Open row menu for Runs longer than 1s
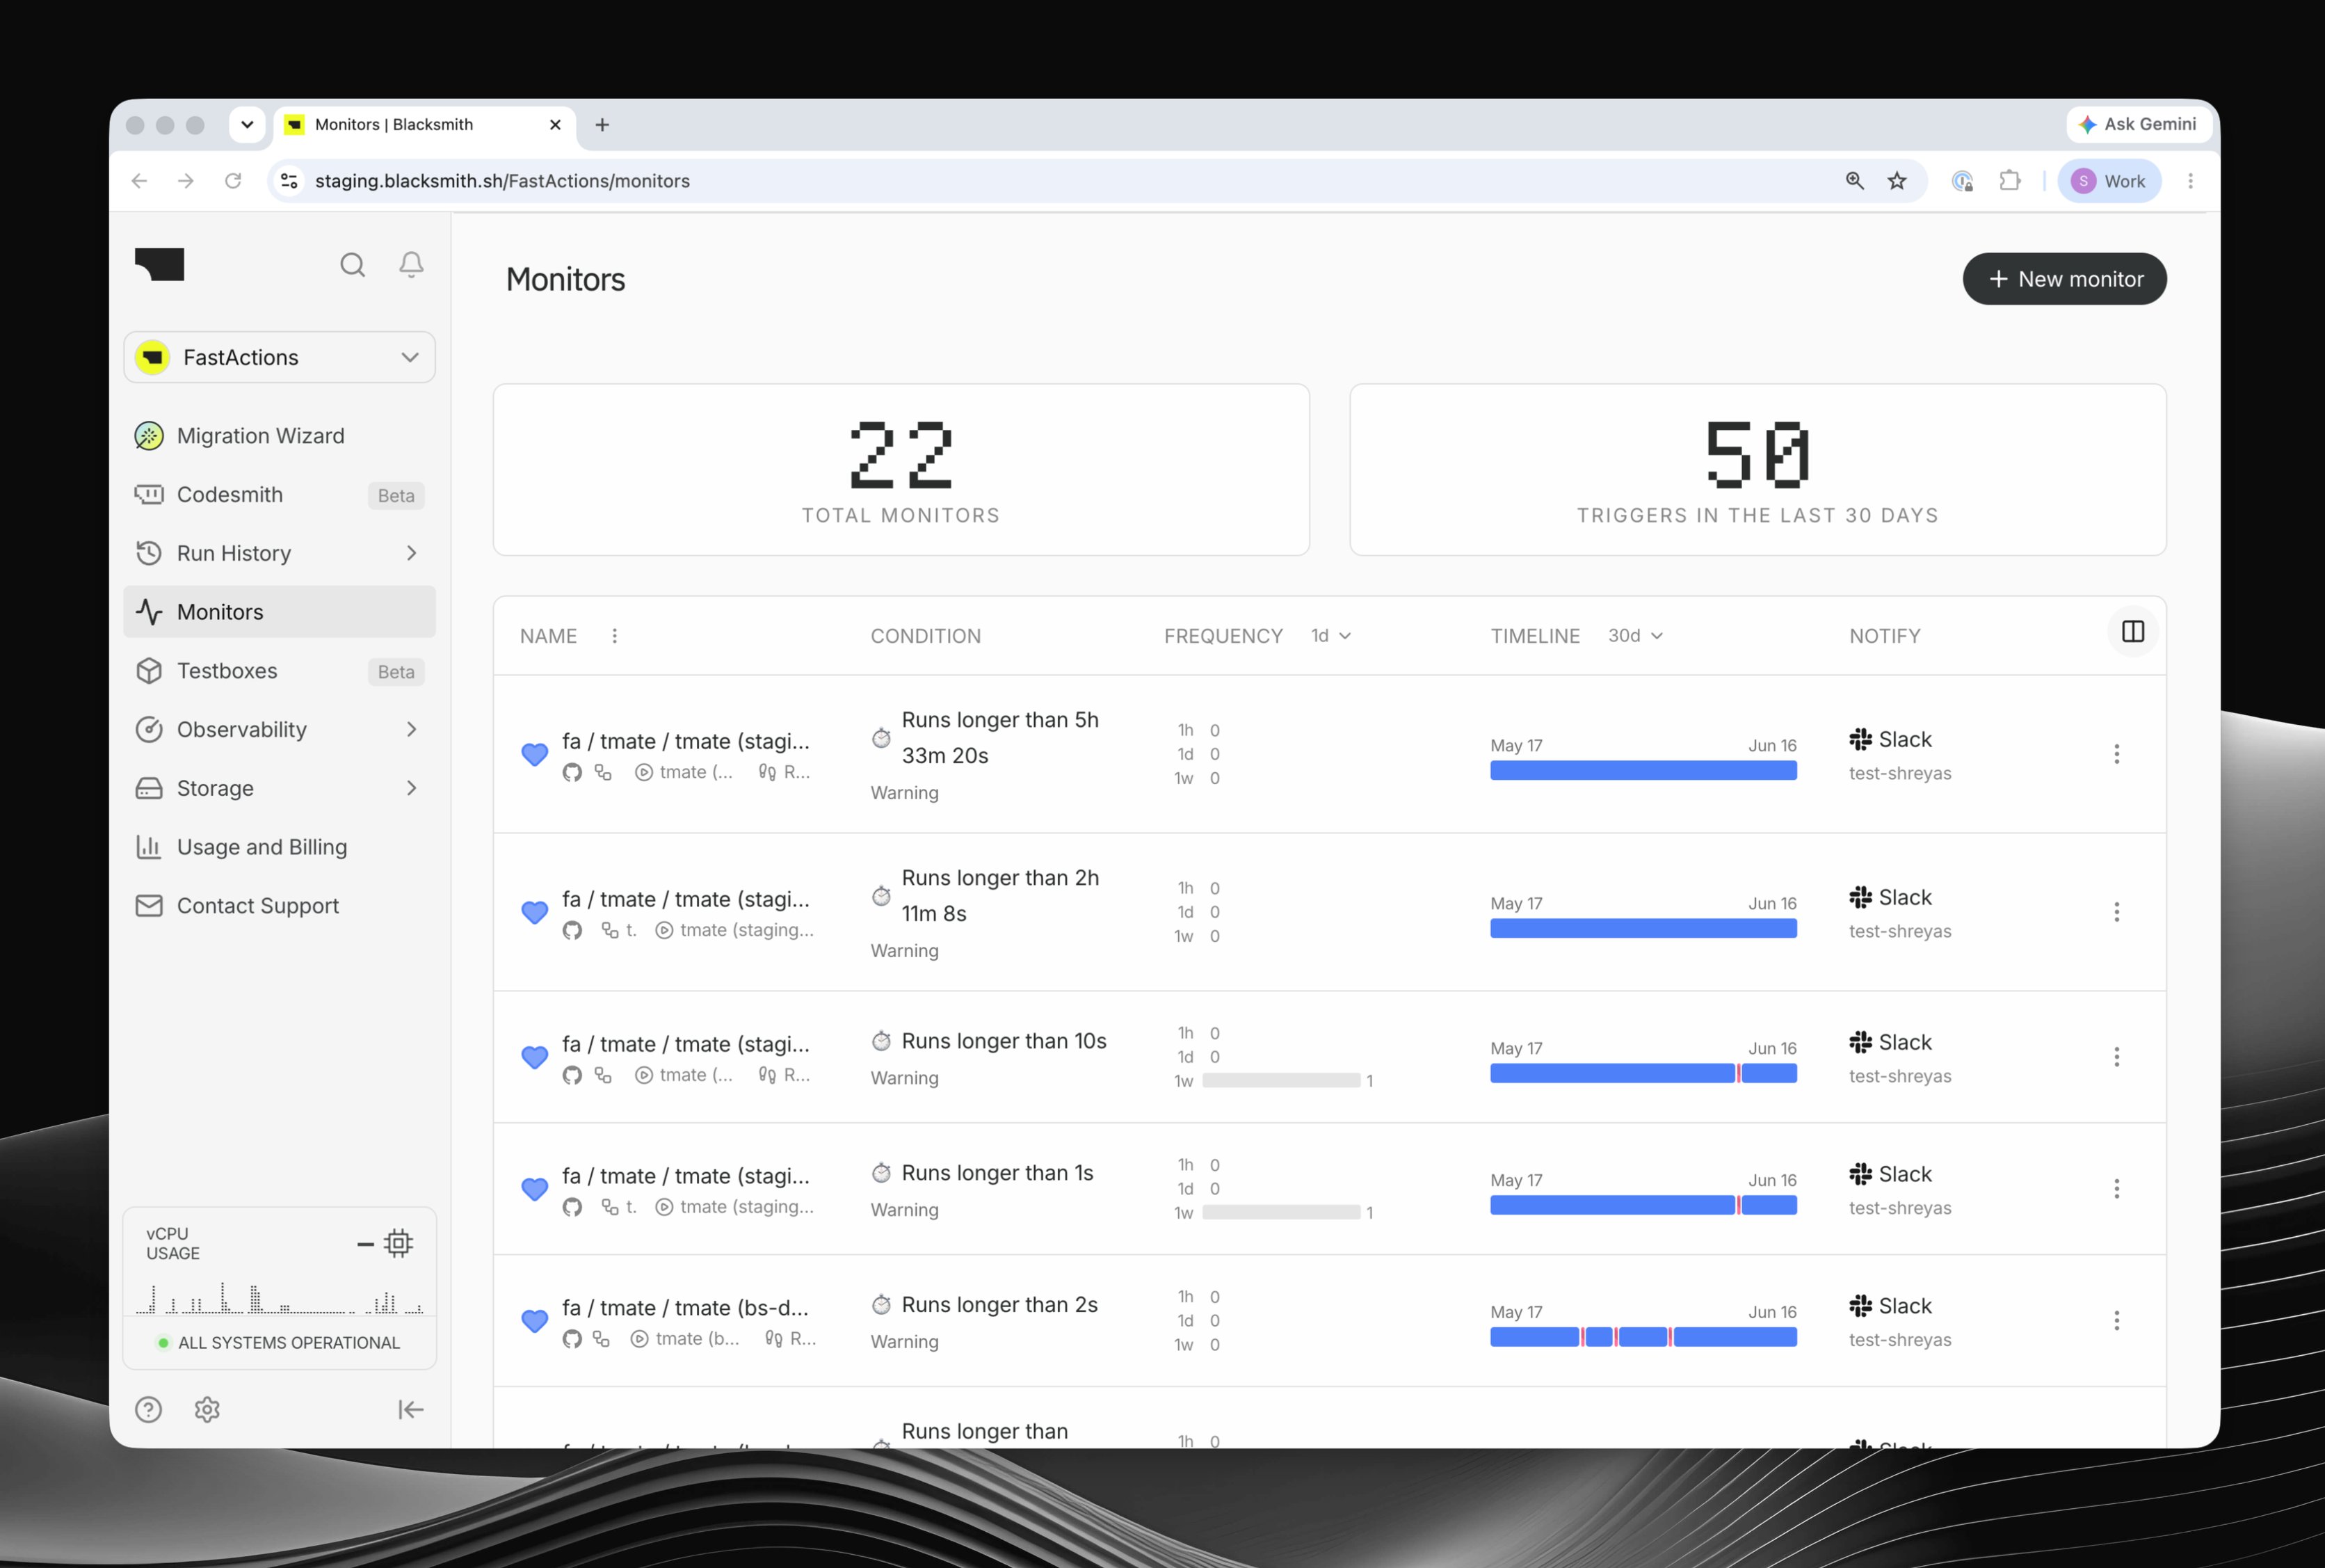Screen dimensions: 2325x1568 pyautogui.click(x=2116, y=1189)
